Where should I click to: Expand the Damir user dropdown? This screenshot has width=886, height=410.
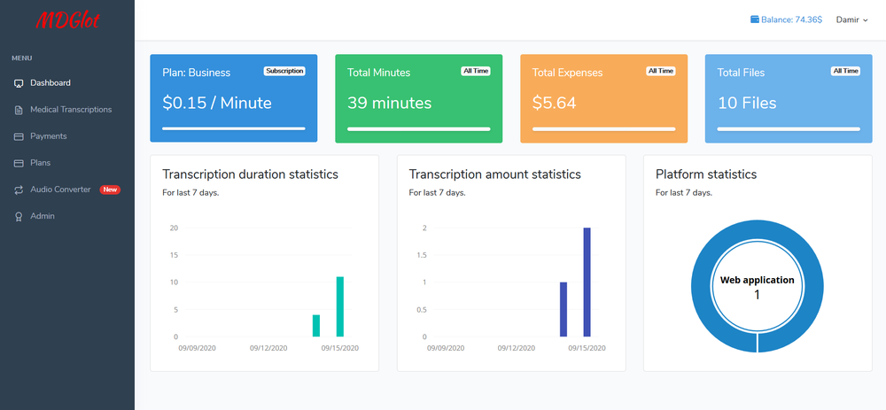coord(851,19)
